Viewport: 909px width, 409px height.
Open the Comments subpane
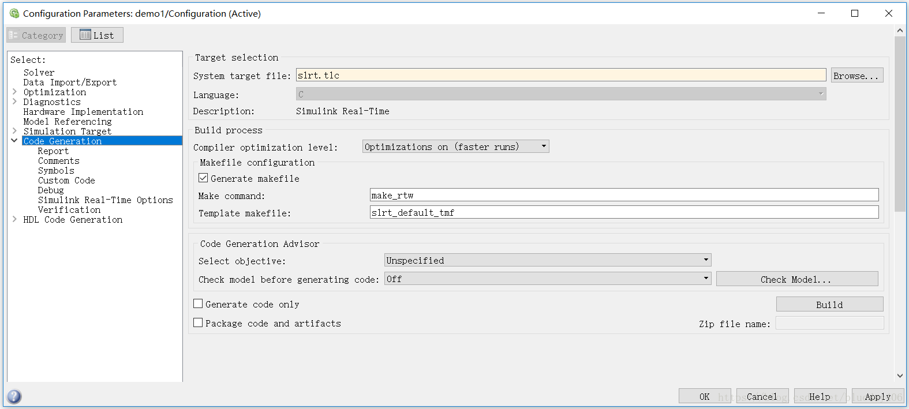tap(59, 161)
